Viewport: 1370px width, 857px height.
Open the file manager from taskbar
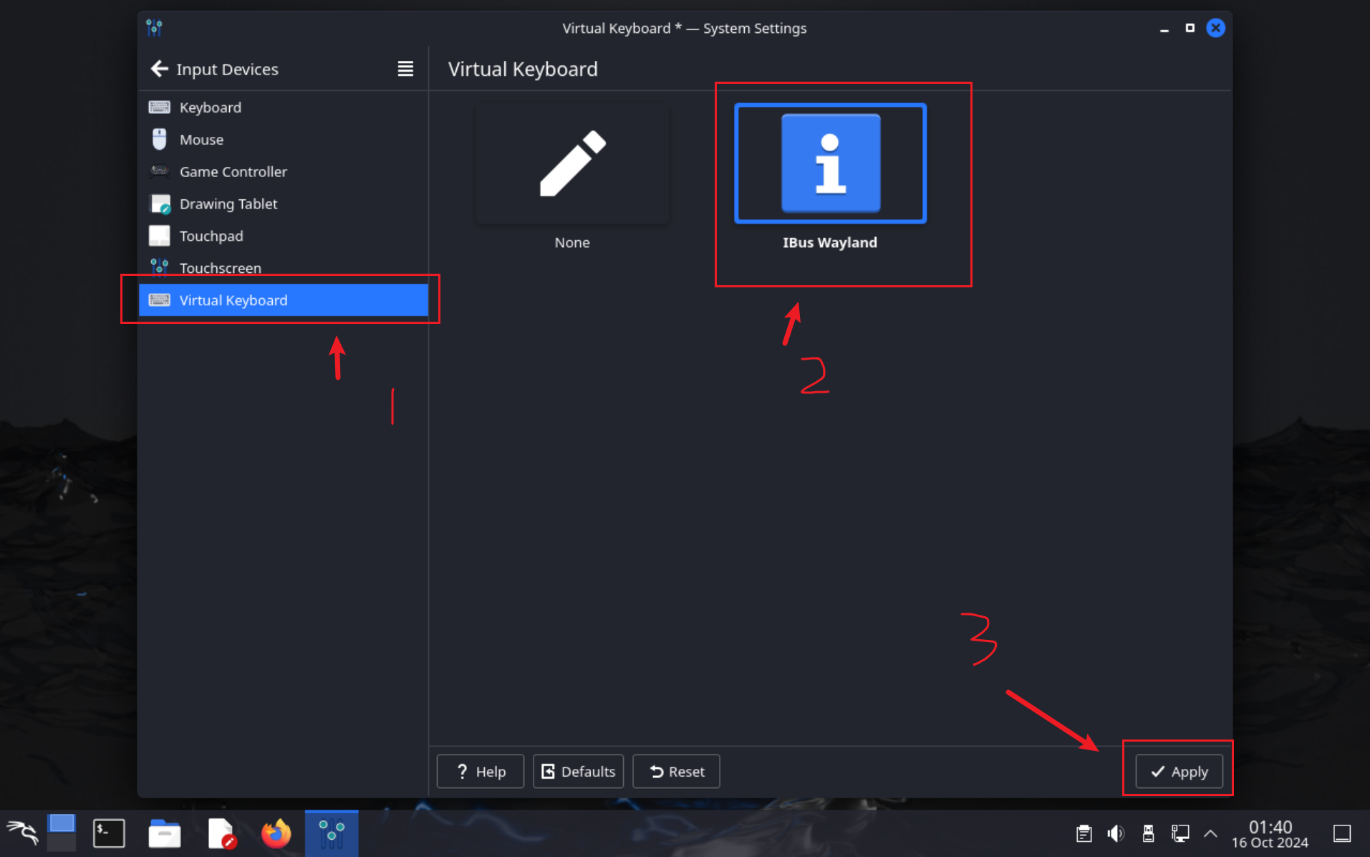[x=165, y=833]
